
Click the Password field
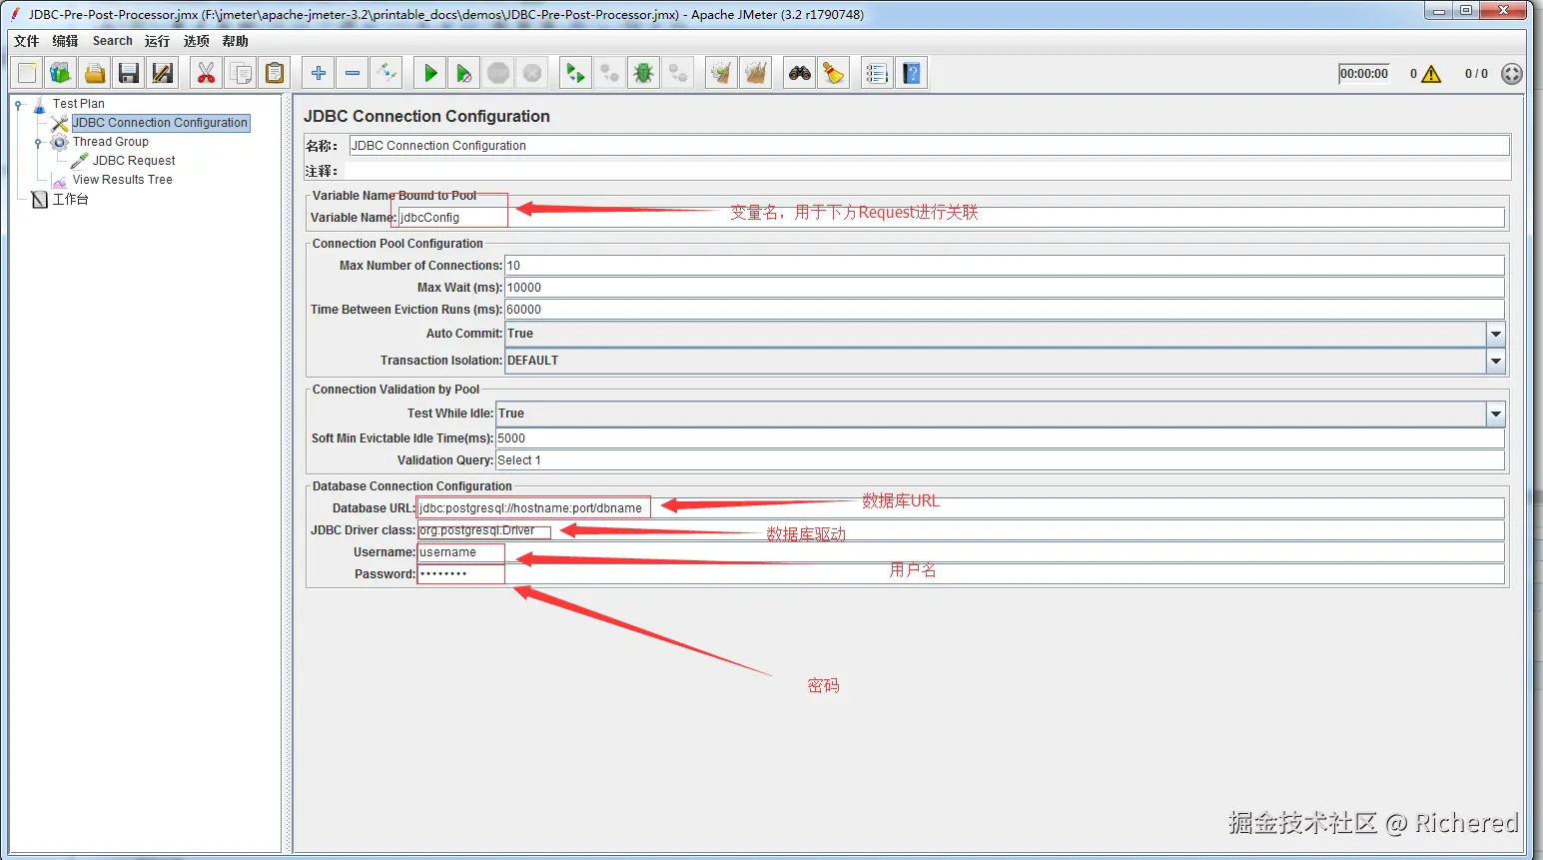pos(961,574)
